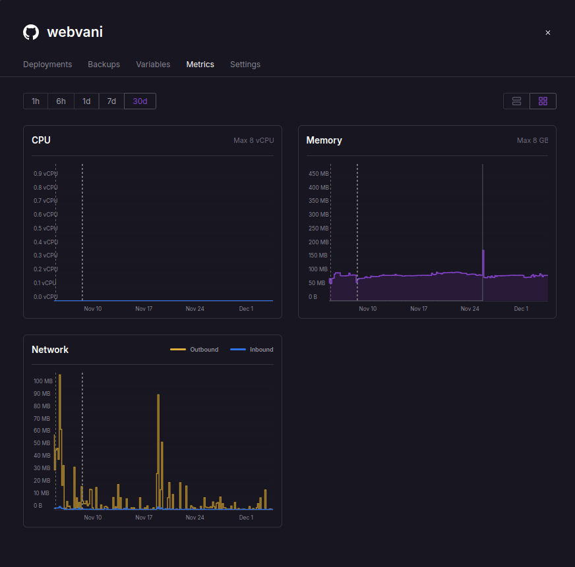This screenshot has width=575, height=567.
Task: Set time range to 1d
Action: 86,101
